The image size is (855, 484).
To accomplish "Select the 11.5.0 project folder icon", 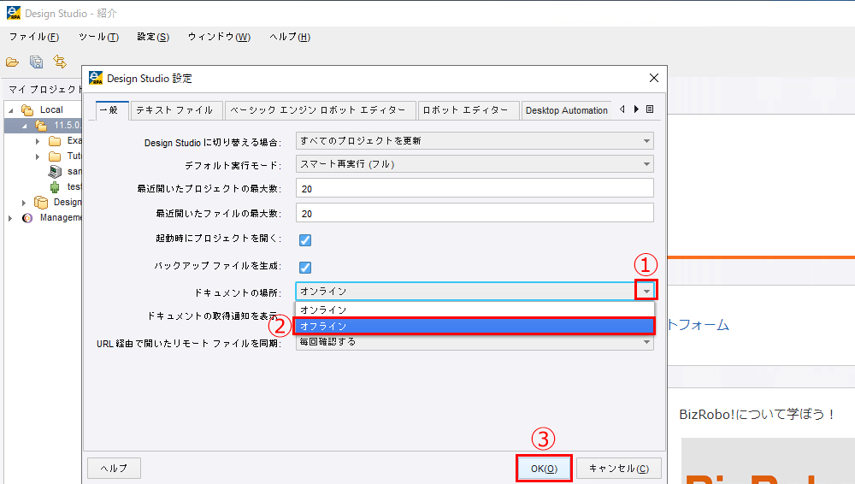I will 41,125.
